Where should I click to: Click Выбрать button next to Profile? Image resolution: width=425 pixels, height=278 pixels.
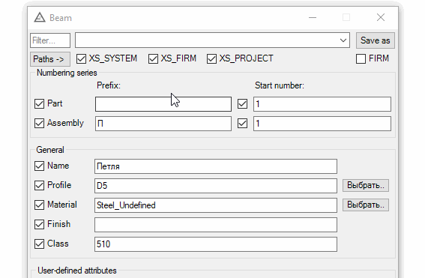(x=365, y=185)
